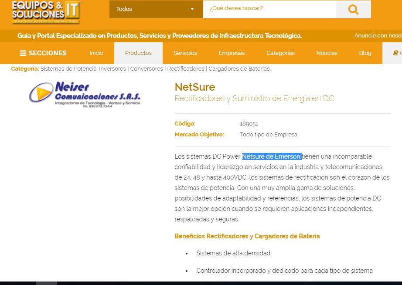Open the Conversores category link
The image size is (402, 285).
click(x=146, y=69)
